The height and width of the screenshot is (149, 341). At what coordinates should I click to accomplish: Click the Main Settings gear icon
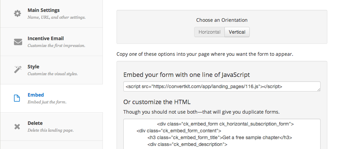coord(17,14)
